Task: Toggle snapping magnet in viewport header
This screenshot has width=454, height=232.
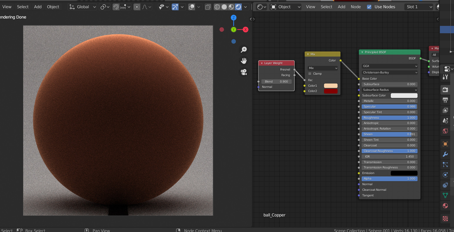Action: click(x=116, y=7)
